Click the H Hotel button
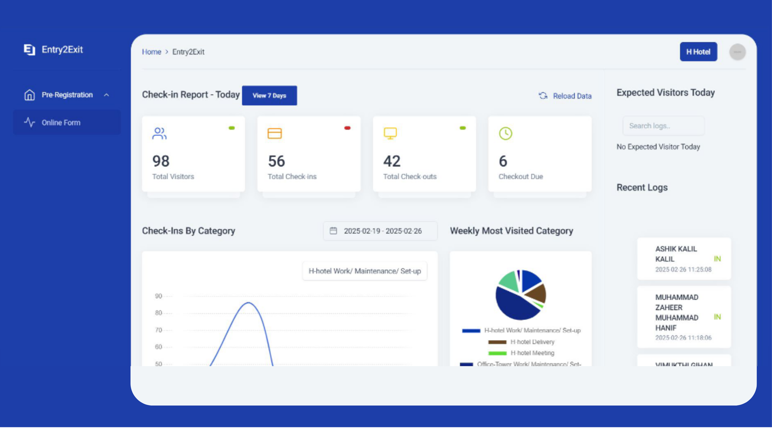The width and height of the screenshot is (772, 428). (x=698, y=52)
